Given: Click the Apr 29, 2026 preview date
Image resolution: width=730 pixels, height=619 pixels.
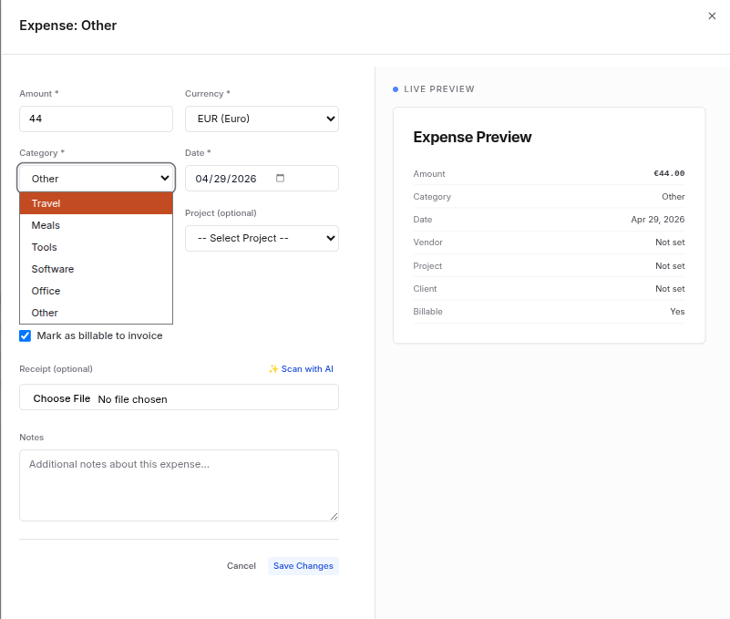Looking at the screenshot, I should click(657, 220).
